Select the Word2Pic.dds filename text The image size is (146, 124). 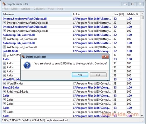(15, 84)
